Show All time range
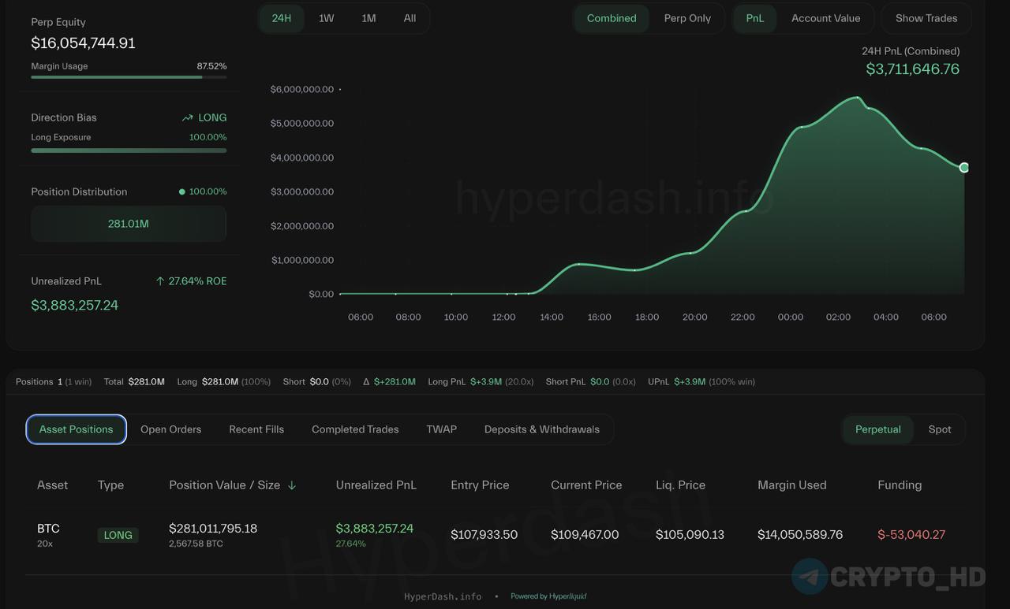1010x609 pixels. coord(410,18)
